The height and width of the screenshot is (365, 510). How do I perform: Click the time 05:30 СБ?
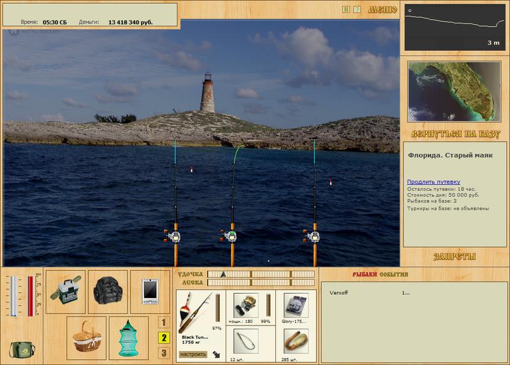tap(55, 22)
